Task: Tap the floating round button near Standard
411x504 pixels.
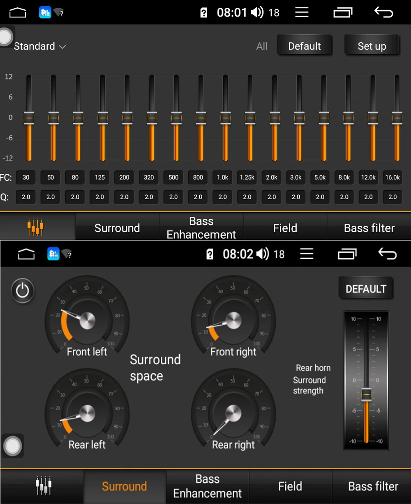Action: (5, 37)
